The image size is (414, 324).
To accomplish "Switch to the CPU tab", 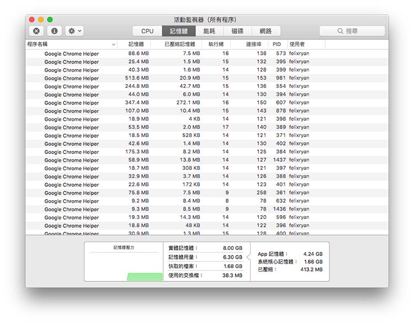I will coord(147,31).
